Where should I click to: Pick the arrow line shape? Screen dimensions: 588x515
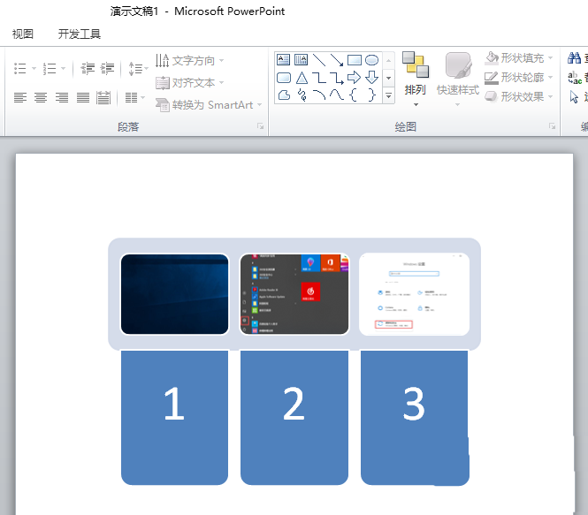tap(336, 60)
